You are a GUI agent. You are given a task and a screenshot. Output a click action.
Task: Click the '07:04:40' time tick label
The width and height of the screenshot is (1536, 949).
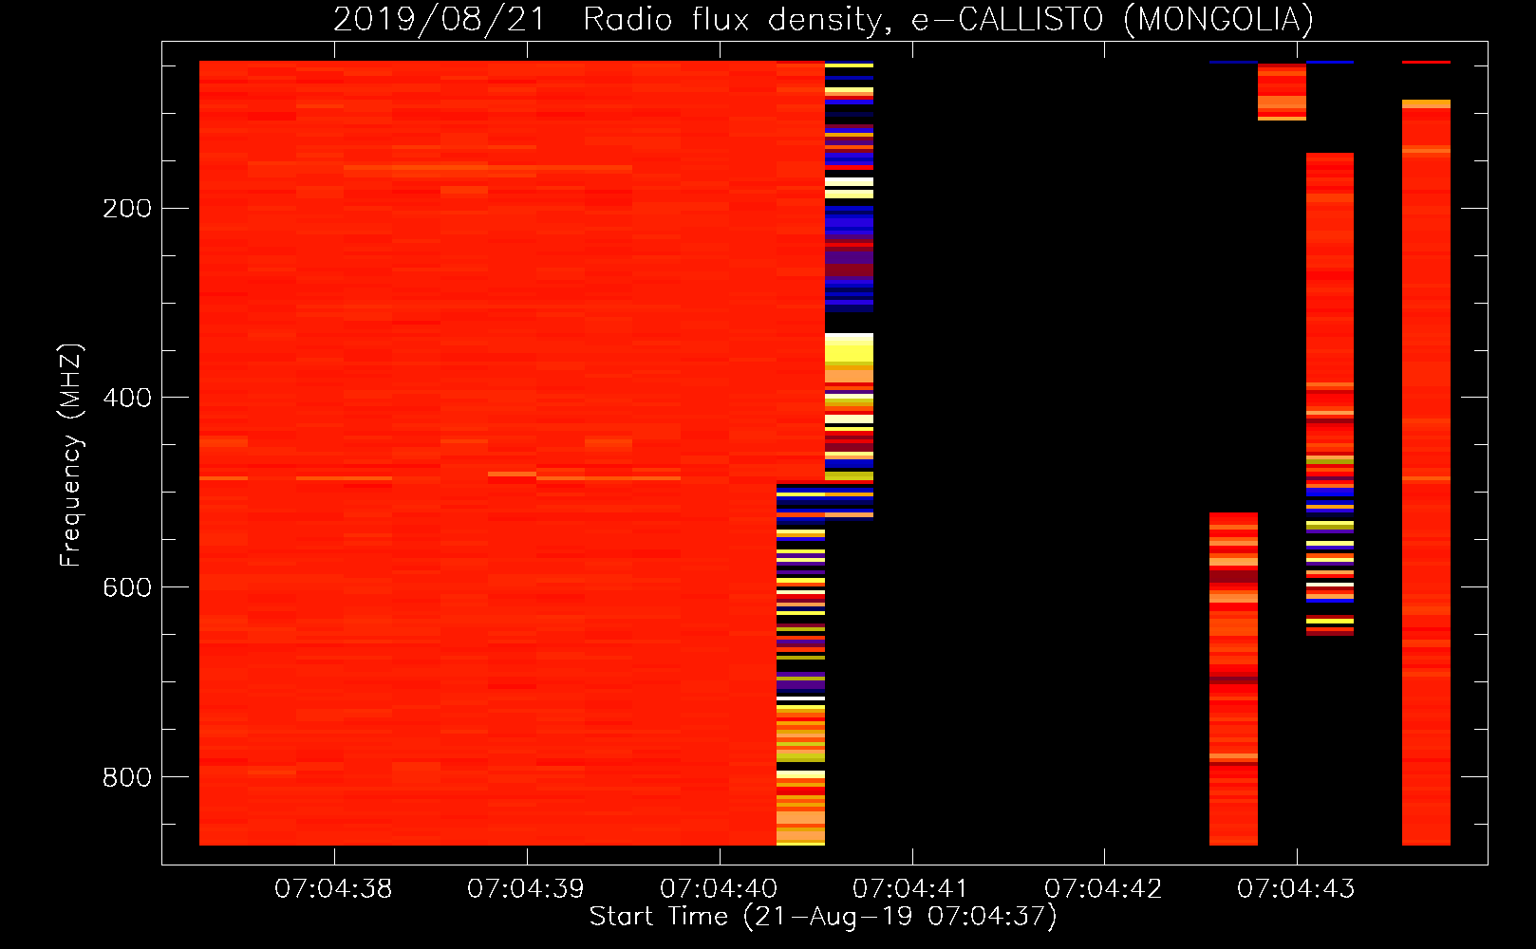pos(719,889)
